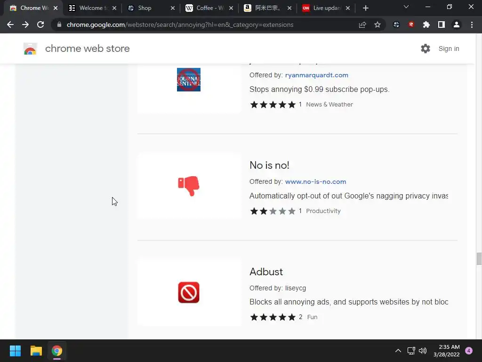Click the two-star rating of No is no!
This screenshot has height=362, width=482.
coord(273,211)
